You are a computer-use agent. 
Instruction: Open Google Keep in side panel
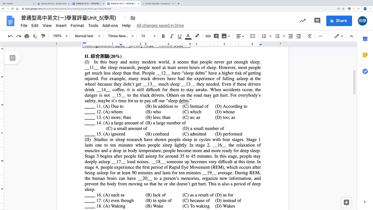pyautogui.click(x=365, y=55)
